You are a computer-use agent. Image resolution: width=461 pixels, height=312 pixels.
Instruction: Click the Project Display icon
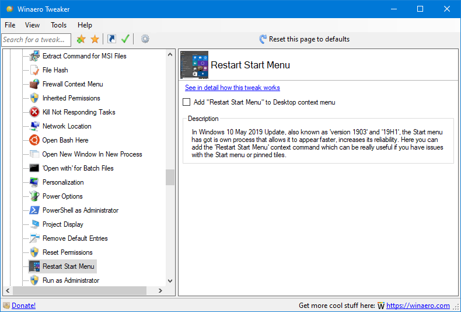tap(34, 224)
